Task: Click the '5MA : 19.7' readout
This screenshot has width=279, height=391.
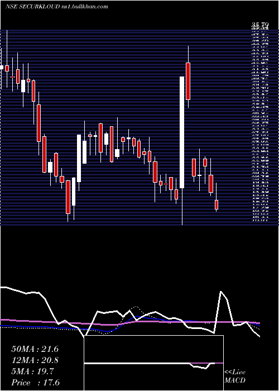Action: coord(32,371)
